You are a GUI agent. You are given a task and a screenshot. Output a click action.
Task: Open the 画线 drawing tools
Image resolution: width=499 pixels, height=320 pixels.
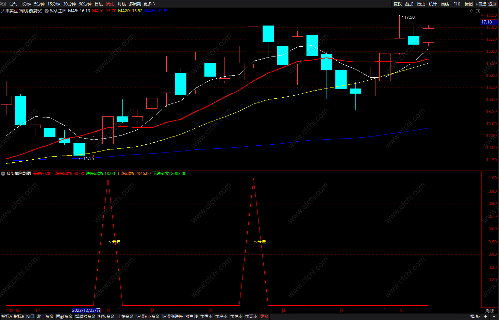pyautogui.click(x=445, y=4)
